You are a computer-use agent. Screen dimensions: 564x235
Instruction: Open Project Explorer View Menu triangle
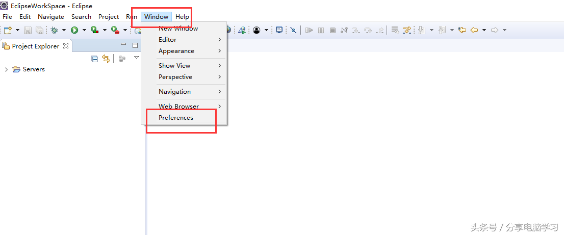coord(137,57)
